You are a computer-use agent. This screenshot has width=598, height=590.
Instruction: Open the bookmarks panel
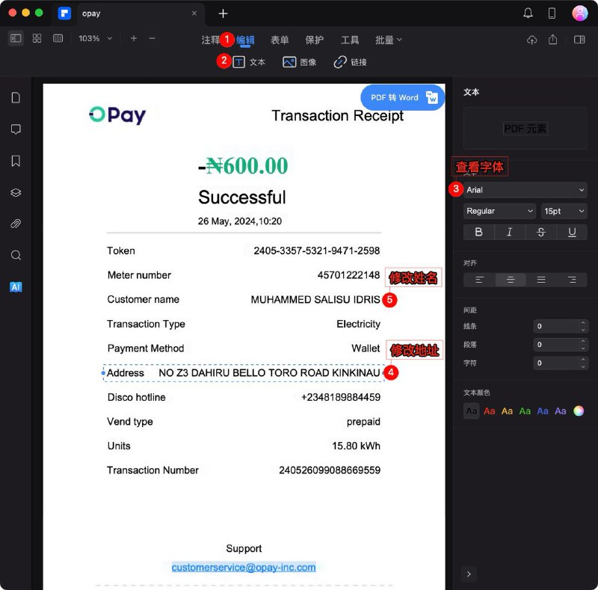pyautogui.click(x=16, y=161)
